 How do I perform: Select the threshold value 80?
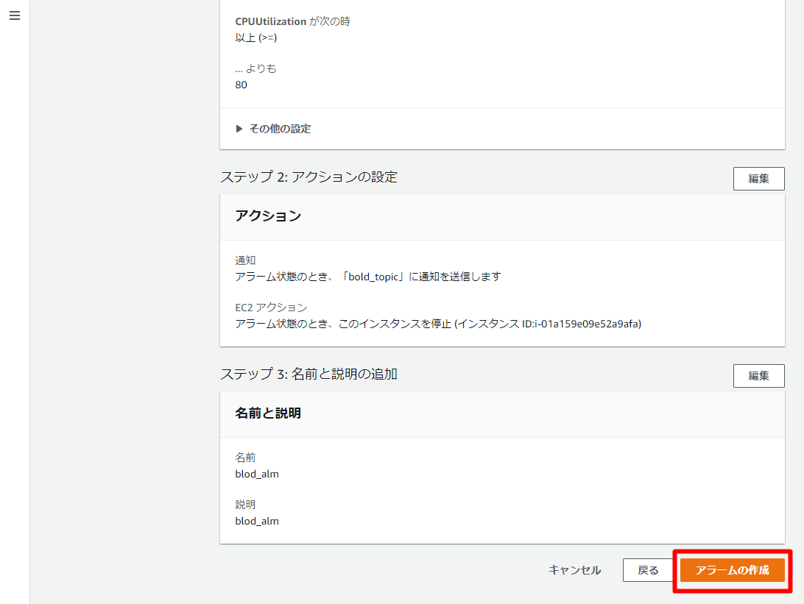point(241,85)
